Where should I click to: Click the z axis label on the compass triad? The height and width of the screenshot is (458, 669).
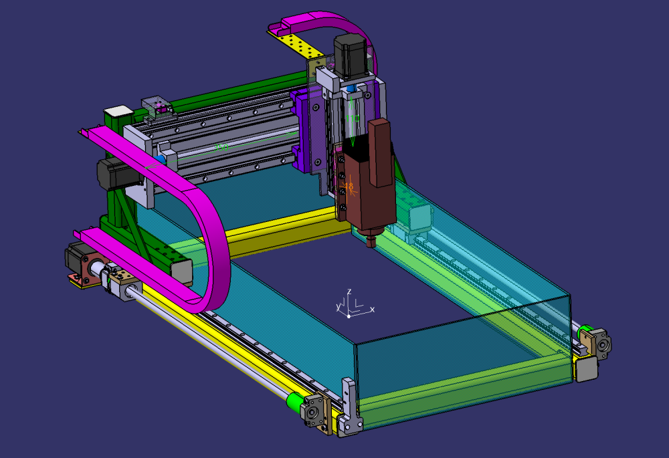[349, 292]
